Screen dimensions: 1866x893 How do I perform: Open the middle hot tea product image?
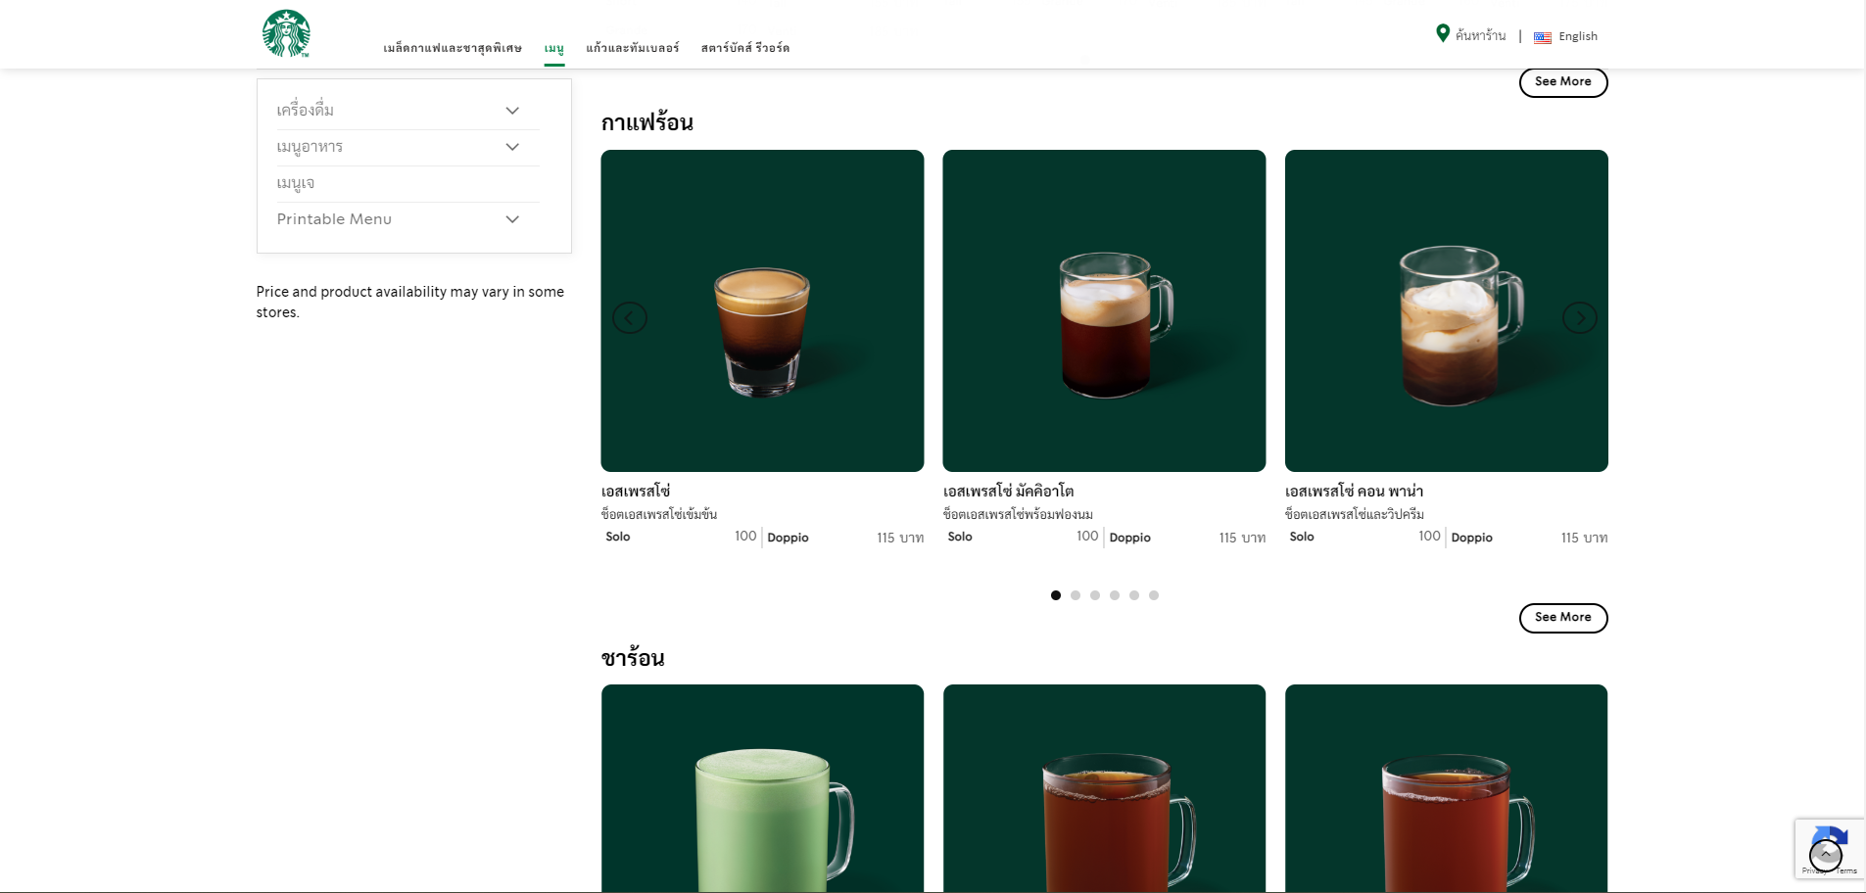(1104, 788)
